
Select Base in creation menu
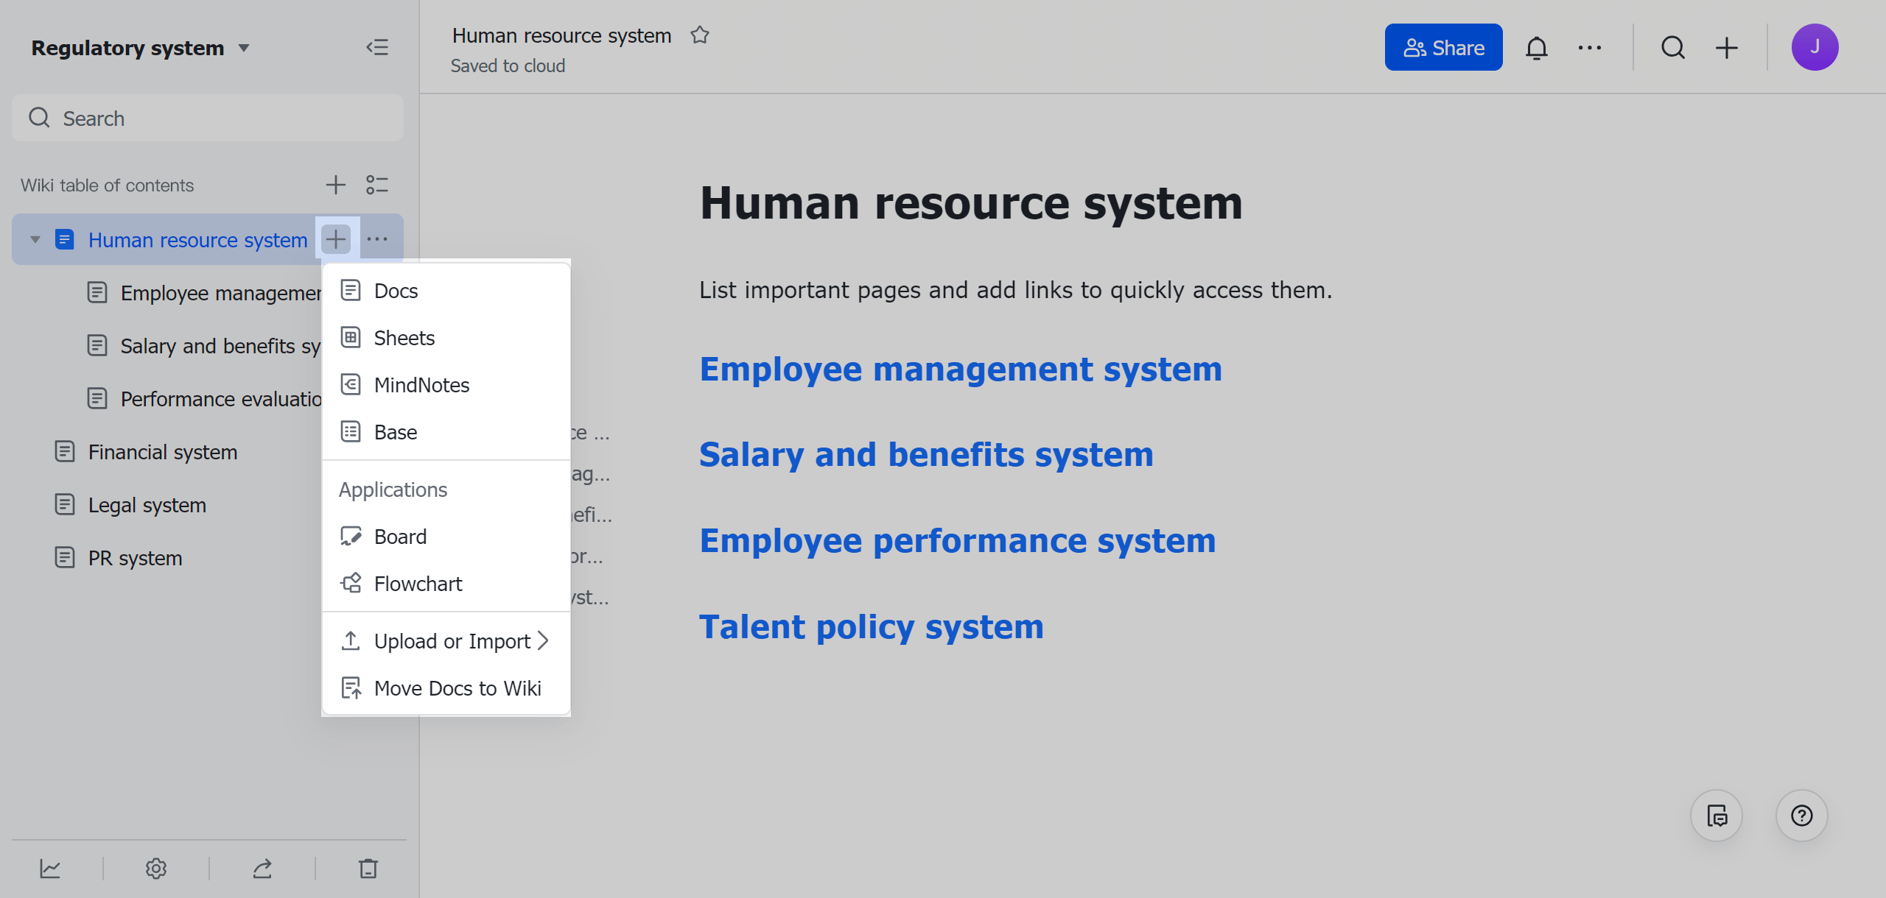pos(446,432)
